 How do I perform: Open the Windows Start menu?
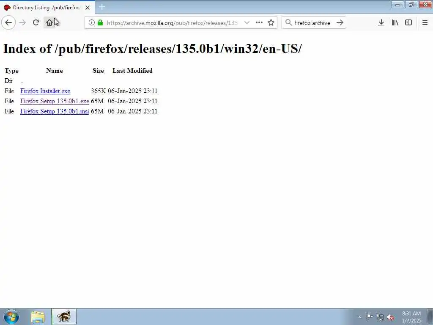click(11, 317)
